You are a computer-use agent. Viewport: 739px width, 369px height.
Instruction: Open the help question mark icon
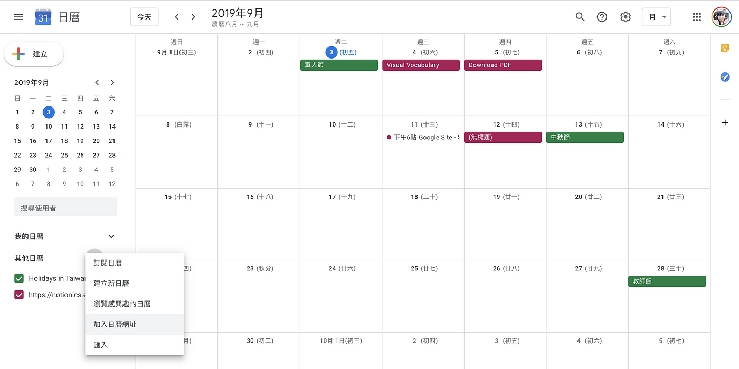pos(602,17)
